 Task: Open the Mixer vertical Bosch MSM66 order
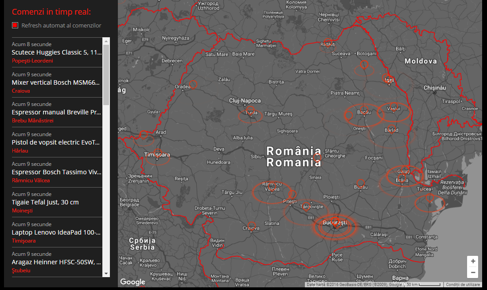point(57,82)
